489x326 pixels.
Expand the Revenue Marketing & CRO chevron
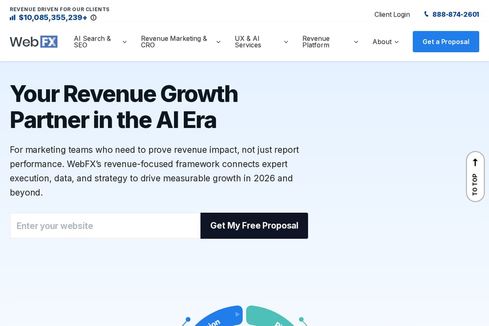(x=218, y=42)
